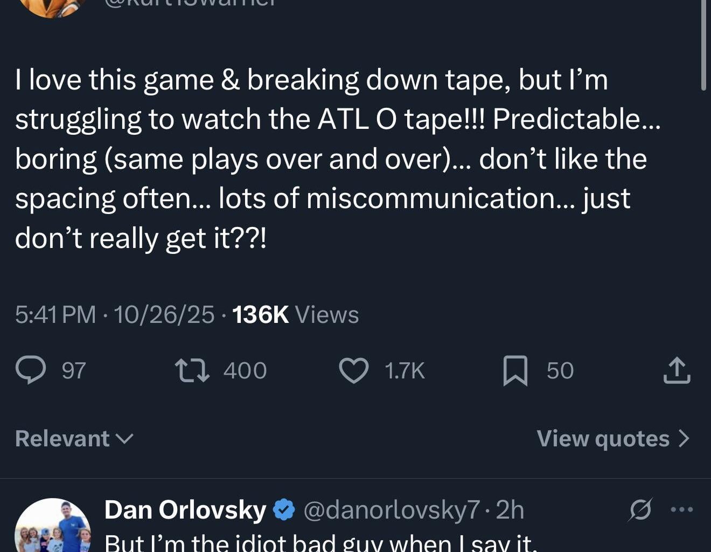Image resolution: width=711 pixels, height=552 pixels.
Task: Click the 2h timestamp on Orlovsky's reply
Action: pos(510,510)
